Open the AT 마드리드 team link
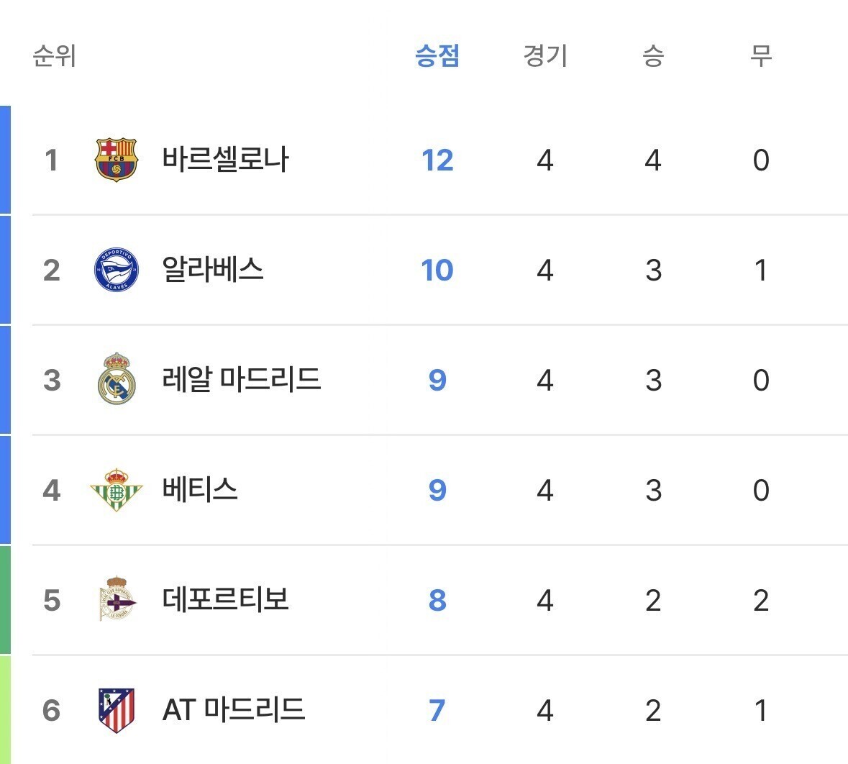This screenshot has width=848, height=764. click(x=234, y=710)
